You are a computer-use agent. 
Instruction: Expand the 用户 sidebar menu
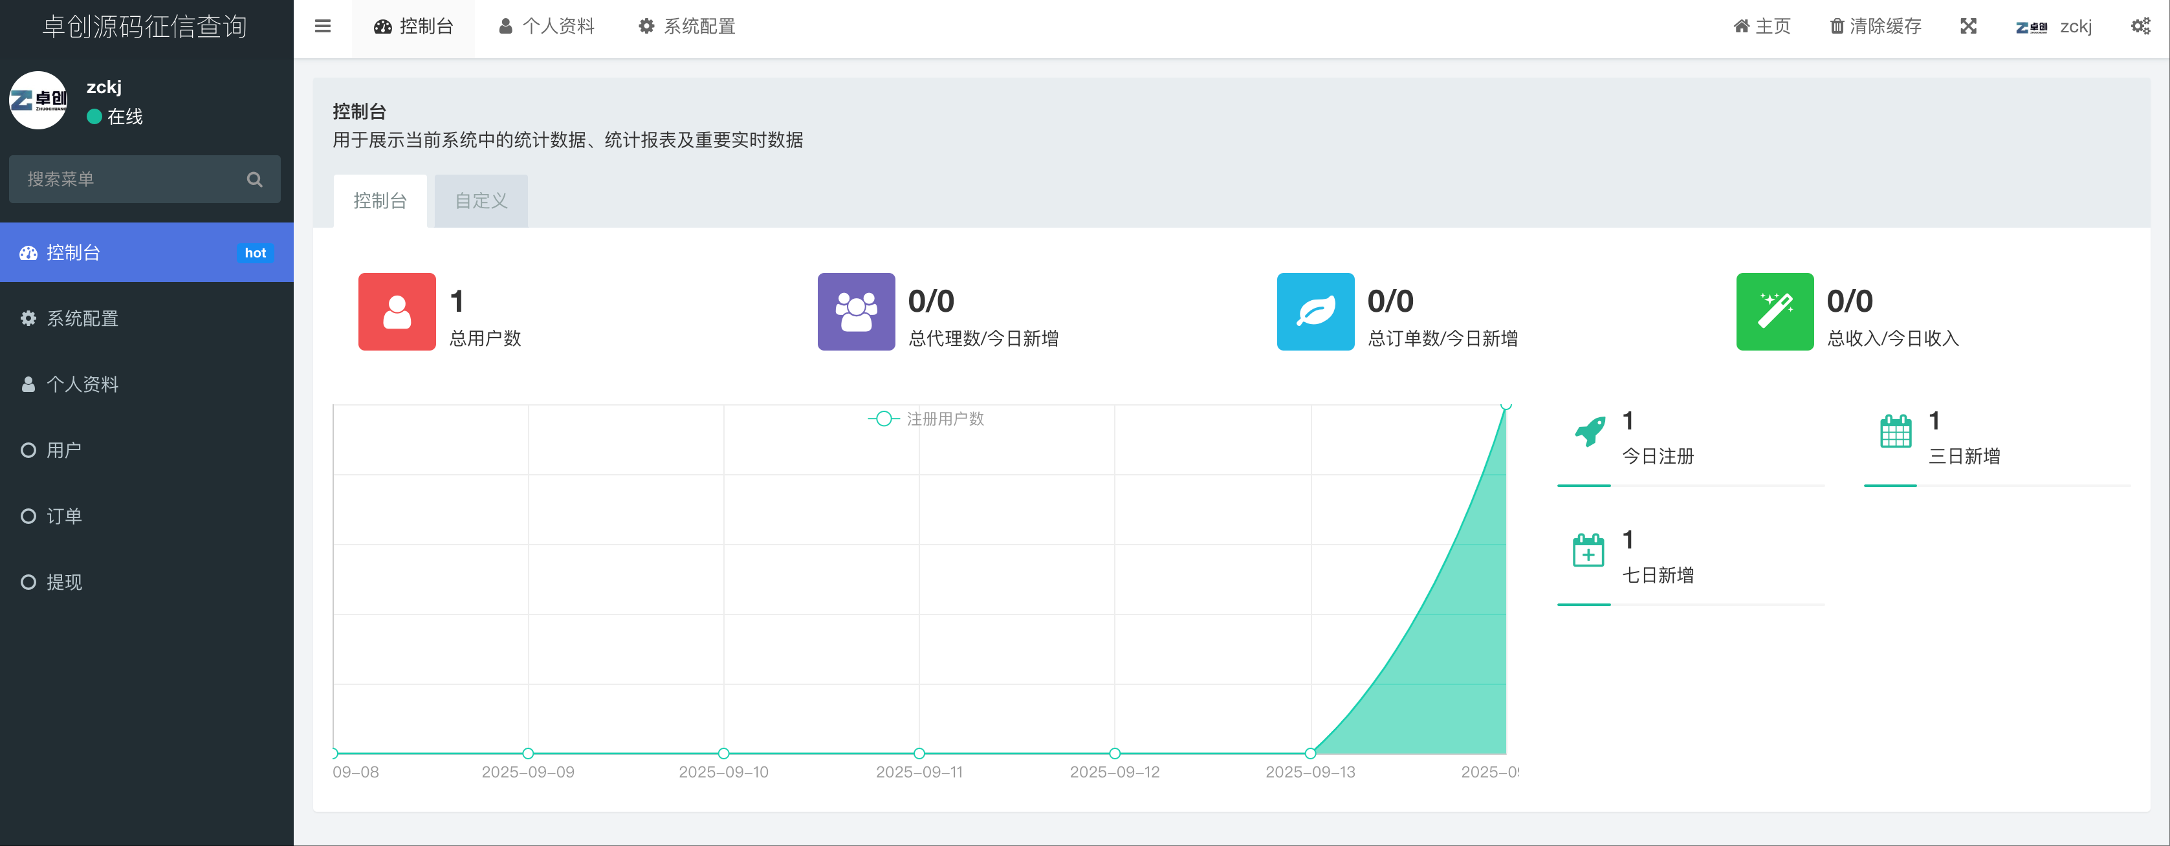click(64, 450)
